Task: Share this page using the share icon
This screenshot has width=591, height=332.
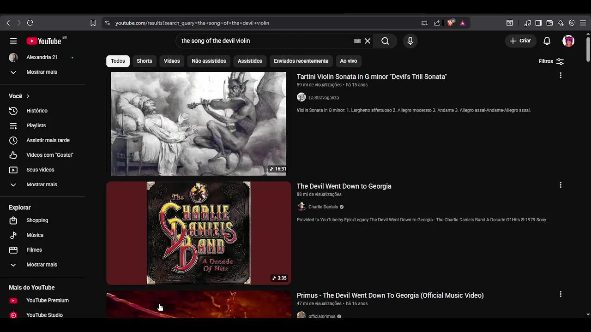Action: [x=437, y=23]
